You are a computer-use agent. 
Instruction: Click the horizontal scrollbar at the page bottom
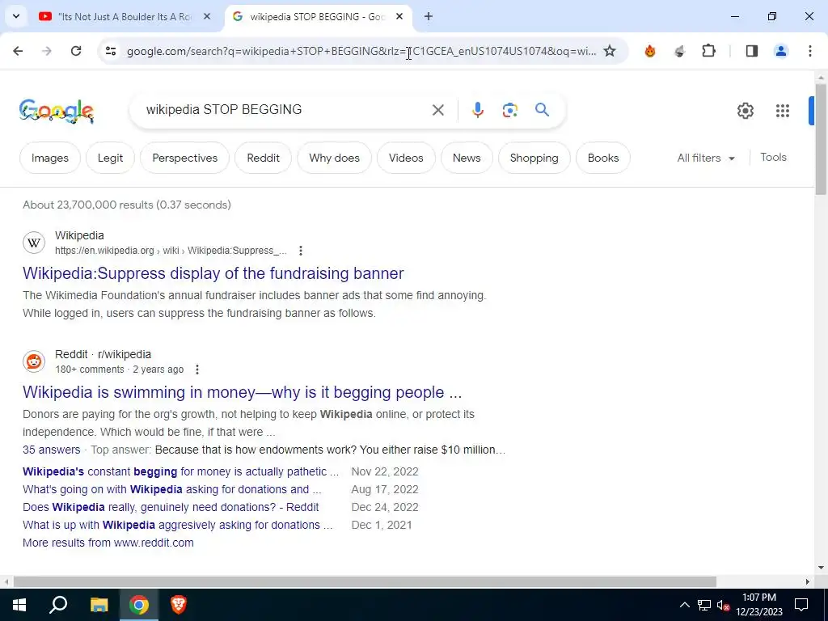pyautogui.click(x=365, y=581)
